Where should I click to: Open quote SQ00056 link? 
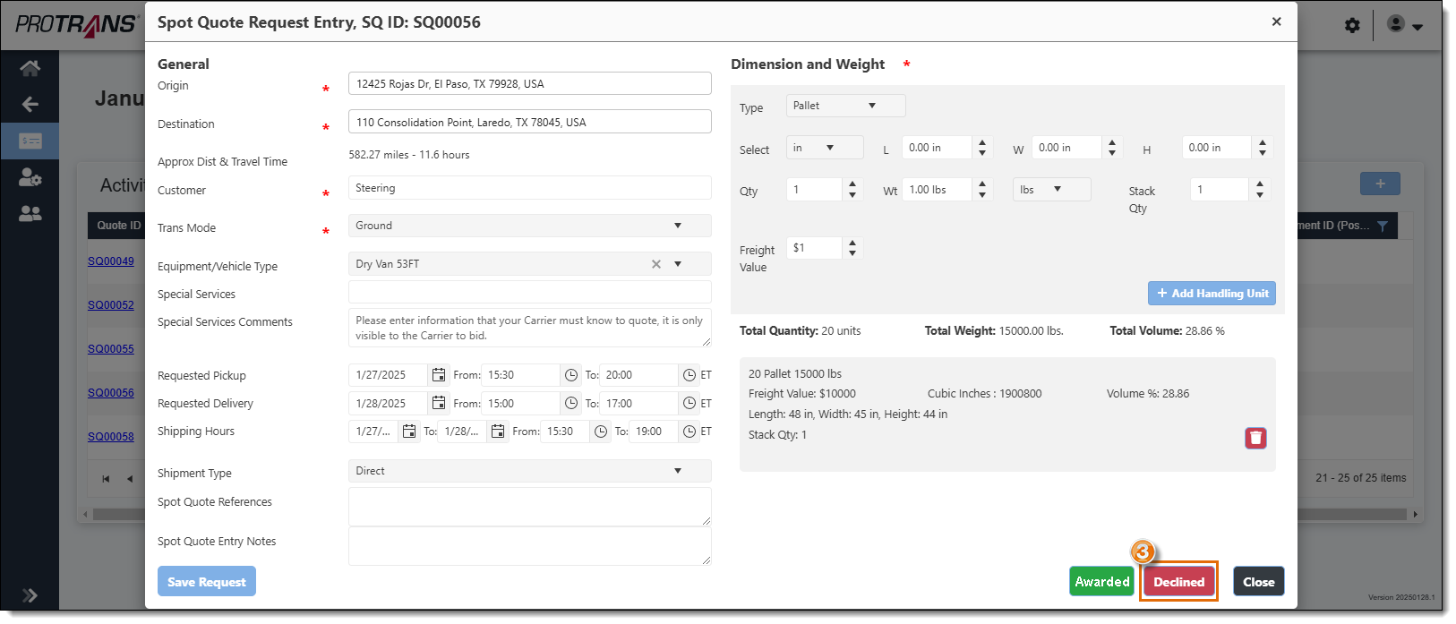pyautogui.click(x=111, y=393)
